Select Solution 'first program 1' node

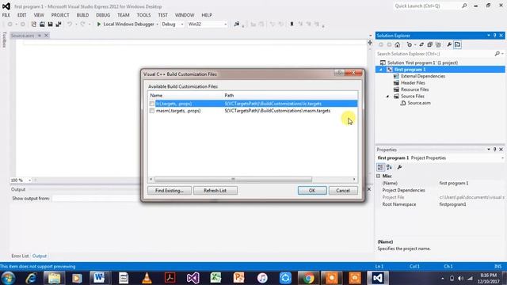[422, 63]
